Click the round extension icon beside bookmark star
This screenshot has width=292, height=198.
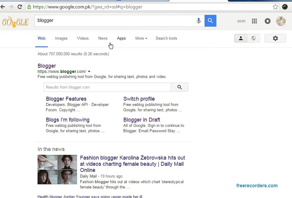click(x=285, y=7)
